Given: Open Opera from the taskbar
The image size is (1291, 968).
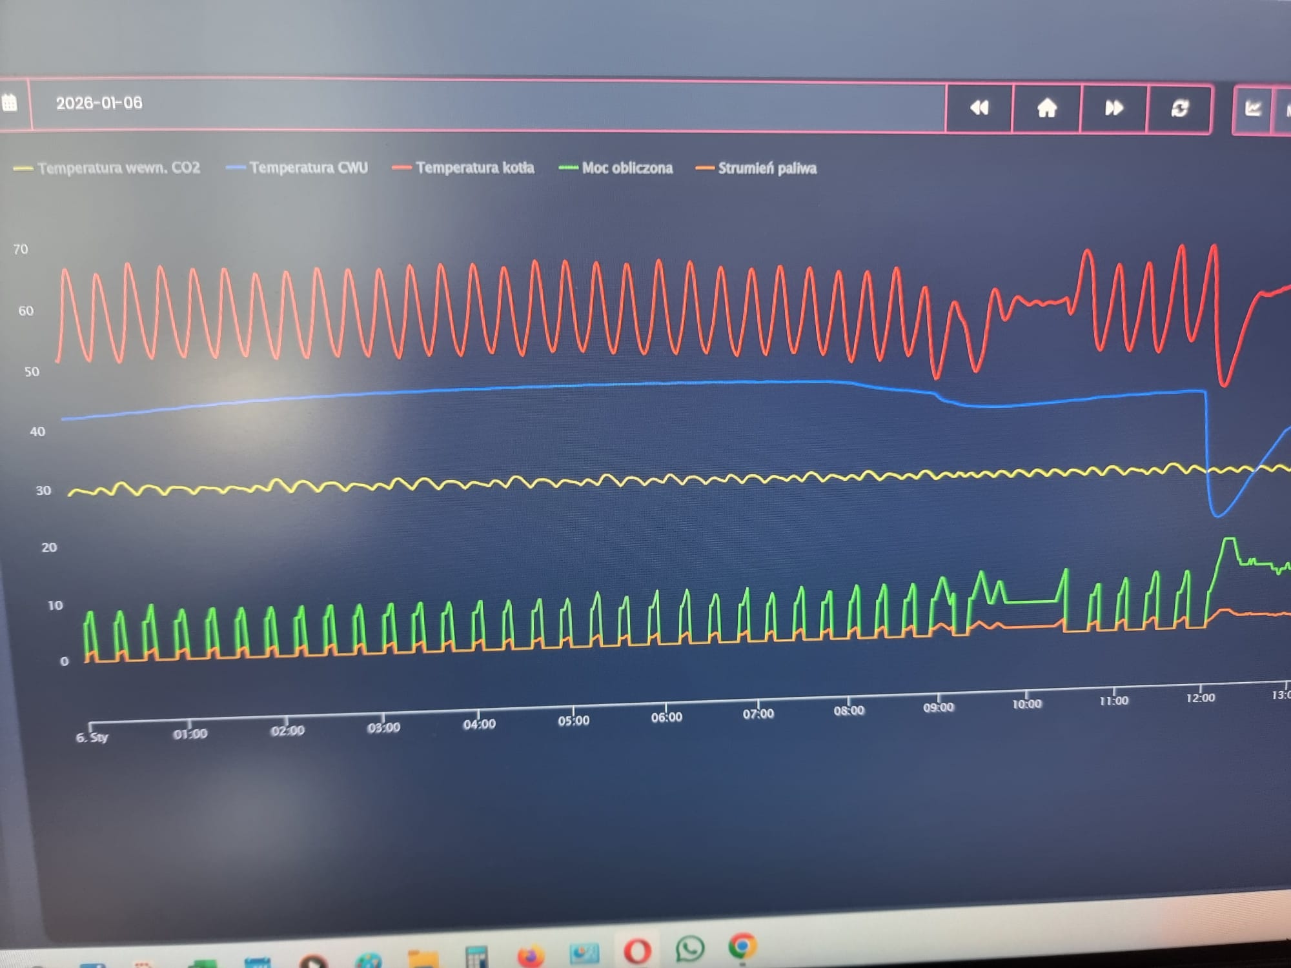Looking at the screenshot, I should pyautogui.click(x=637, y=951).
